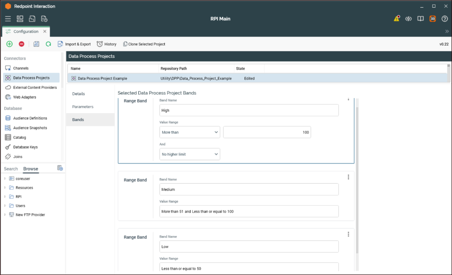Open the Medium range band options menu
The height and width of the screenshot is (275, 452).
pyautogui.click(x=348, y=177)
